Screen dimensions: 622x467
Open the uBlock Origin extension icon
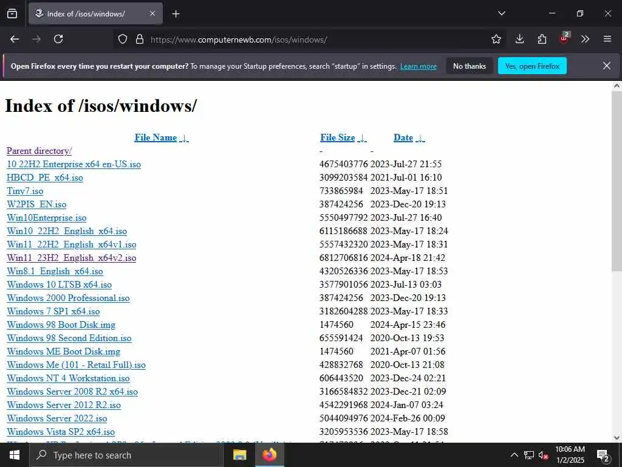tap(564, 38)
